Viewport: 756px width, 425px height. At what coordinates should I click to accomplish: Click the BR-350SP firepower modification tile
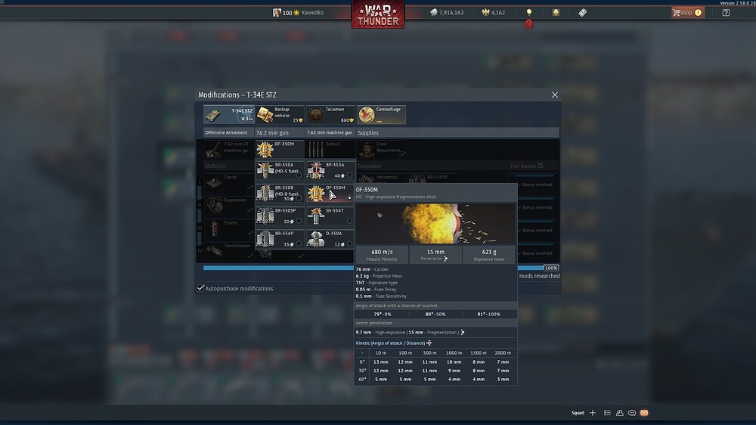432,178
